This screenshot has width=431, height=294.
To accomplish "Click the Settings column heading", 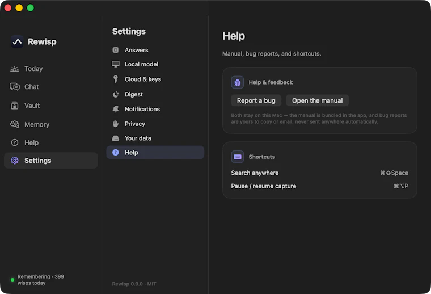I will pyautogui.click(x=129, y=31).
